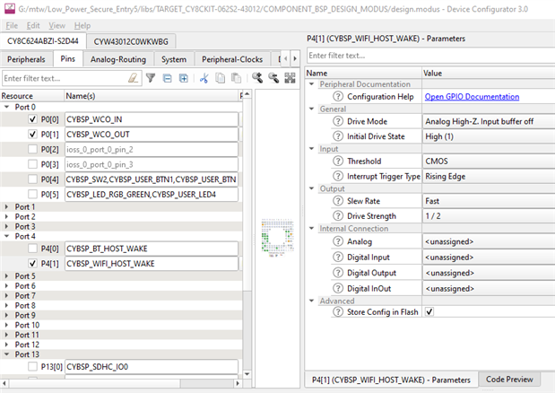This screenshot has height=393, width=555.
Task: Zoom in on the package view
Action: (x=257, y=78)
